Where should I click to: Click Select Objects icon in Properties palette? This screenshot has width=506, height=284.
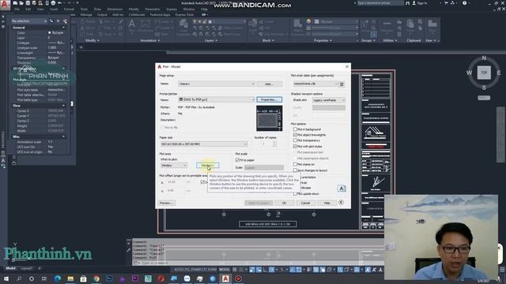(x=58, y=21)
